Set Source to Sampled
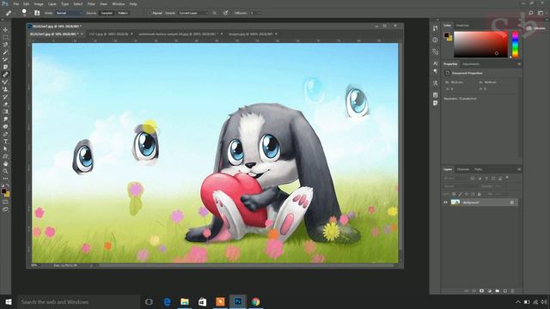Image resolution: width=550 pixels, height=309 pixels. click(107, 13)
